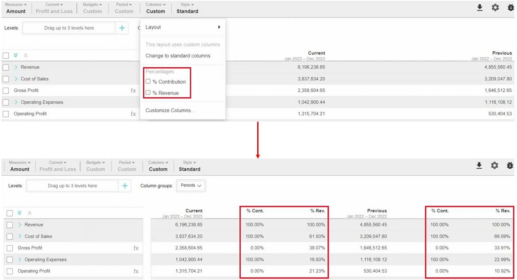Check the Revenue row checkbox in bottom panel

[10, 225]
